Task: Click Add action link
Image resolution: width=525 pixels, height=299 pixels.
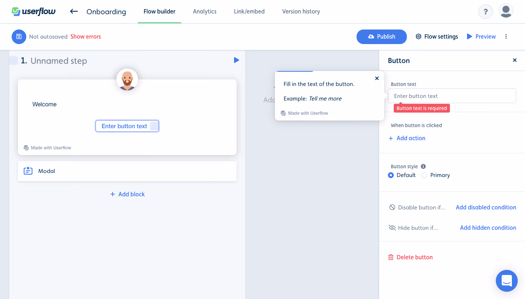Action: pyautogui.click(x=407, y=138)
